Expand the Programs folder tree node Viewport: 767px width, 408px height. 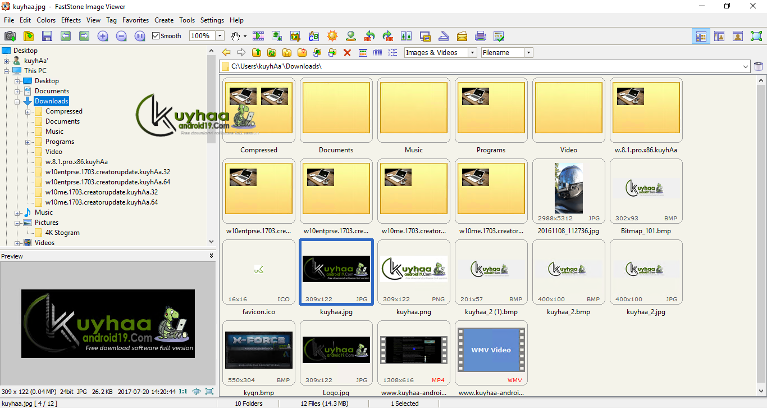pos(28,142)
